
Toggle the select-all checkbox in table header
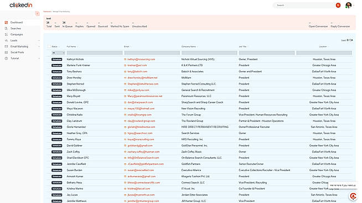click(x=49, y=46)
